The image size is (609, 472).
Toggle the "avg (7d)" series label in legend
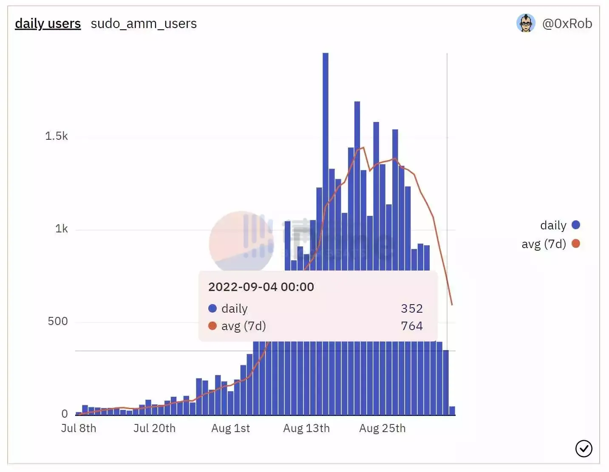[x=544, y=244]
